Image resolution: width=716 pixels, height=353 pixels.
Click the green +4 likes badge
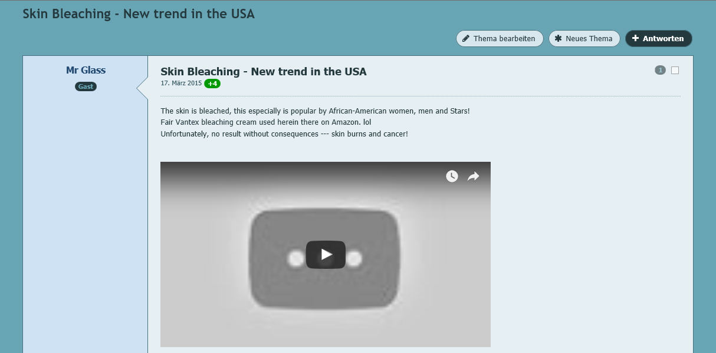(212, 84)
